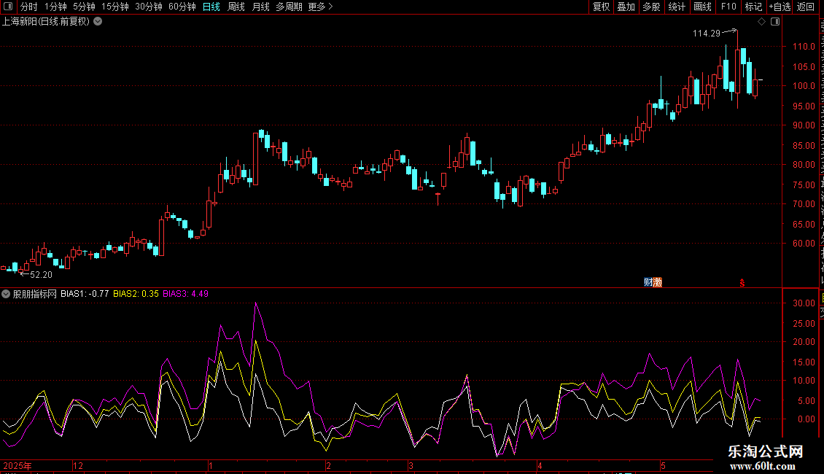Open the 多周期 multi-period view
Image resolution: width=824 pixels, height=474 pixels.
(289, 7)
